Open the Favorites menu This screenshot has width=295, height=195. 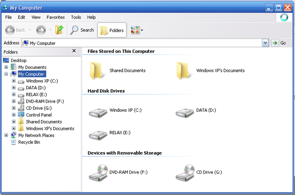[x=56, y=17]
